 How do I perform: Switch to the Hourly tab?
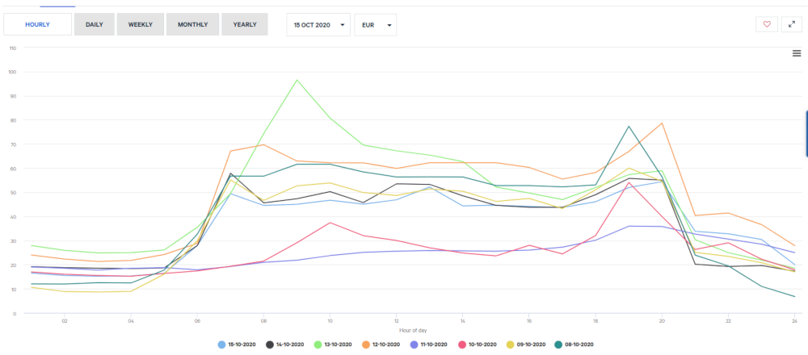[37, 24]
